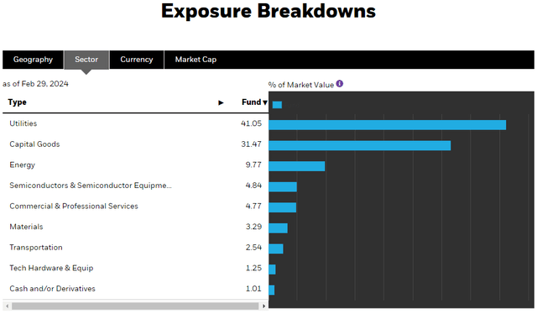Click the Commercial & Professional Services row's bar

point(283,207)
